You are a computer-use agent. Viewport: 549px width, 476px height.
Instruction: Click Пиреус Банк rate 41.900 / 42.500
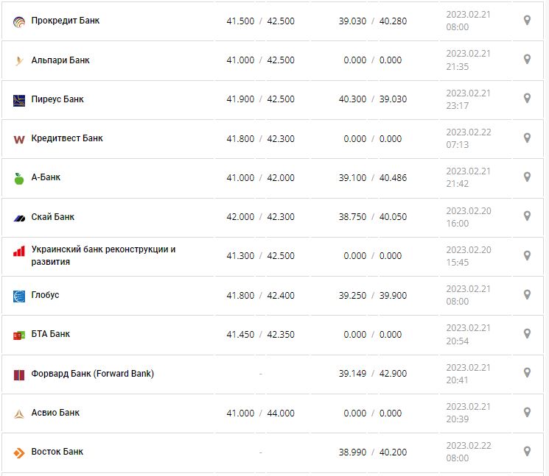(x=260, y=99)
